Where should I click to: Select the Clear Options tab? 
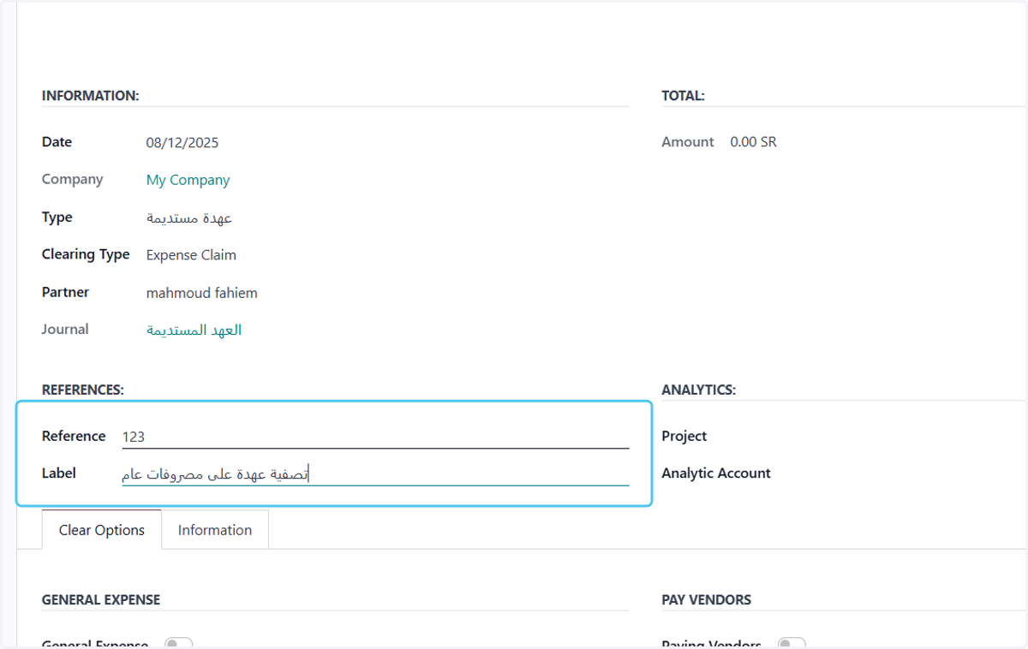pyautogui.click(x=102, y=530)
